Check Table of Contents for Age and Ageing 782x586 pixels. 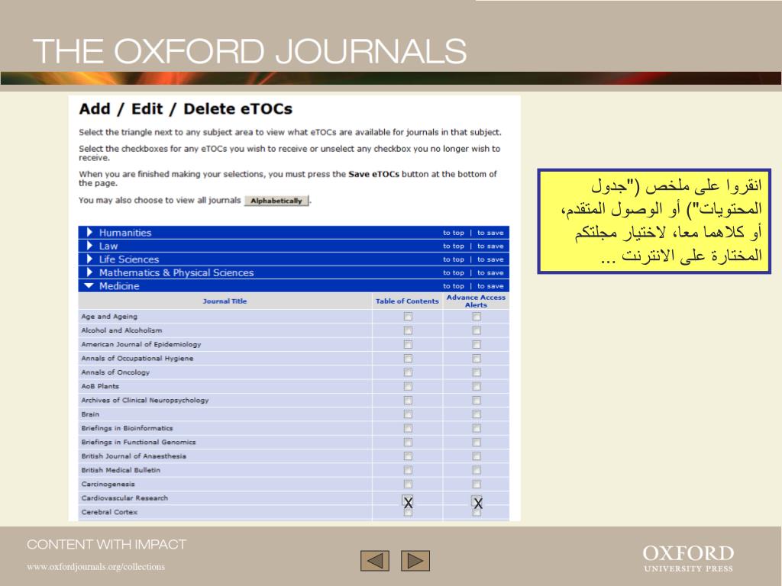tap(408, 317)
